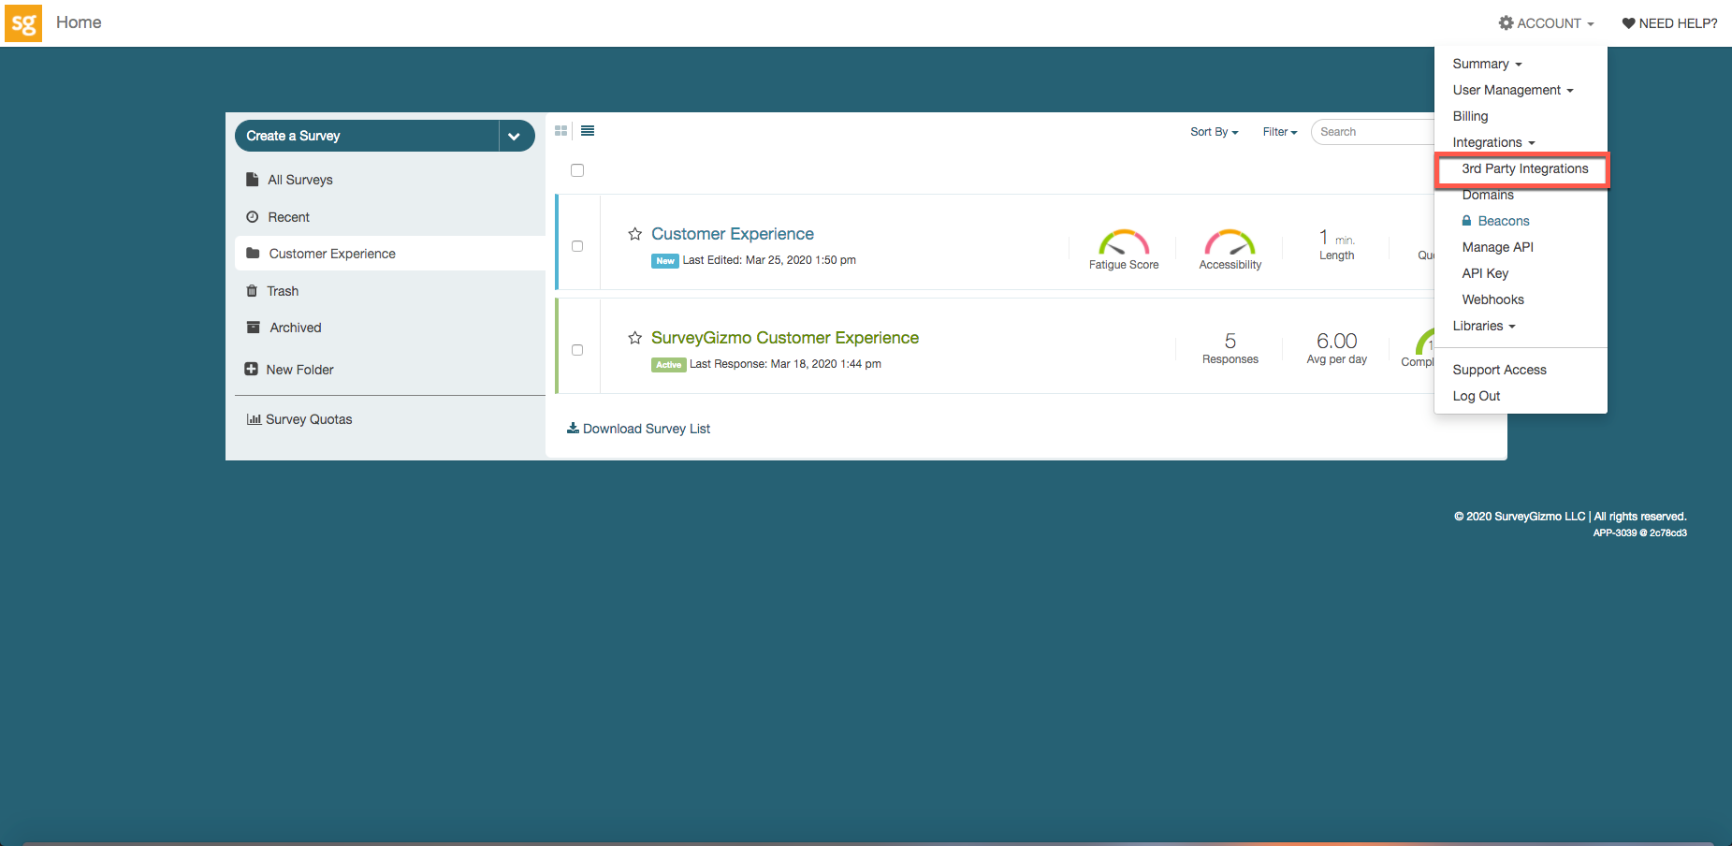The width and height of the screenshot is (1732, 846).
Task: Click the SurveyGizmo logo icon
Action: pos(23,23)
